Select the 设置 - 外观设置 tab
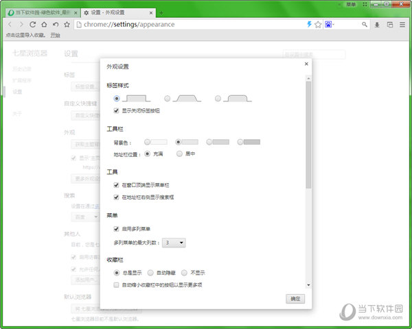The height and width of the screenshot is (329, 412). 118,13
